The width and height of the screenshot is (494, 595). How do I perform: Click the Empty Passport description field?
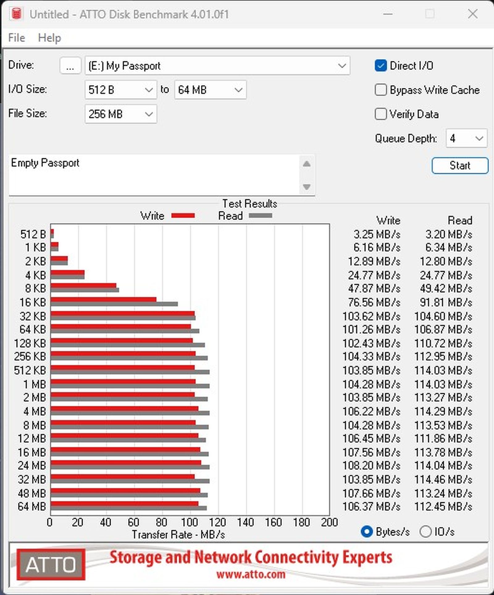[x=153, y=175]
